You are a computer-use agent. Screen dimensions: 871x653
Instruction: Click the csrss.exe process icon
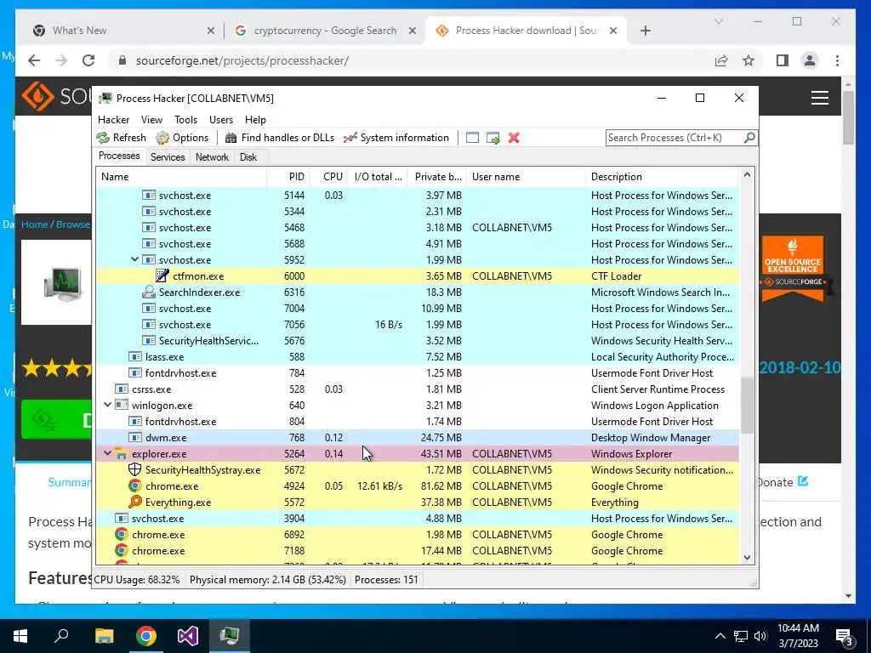pyautogui.click(x=121, y=389)
